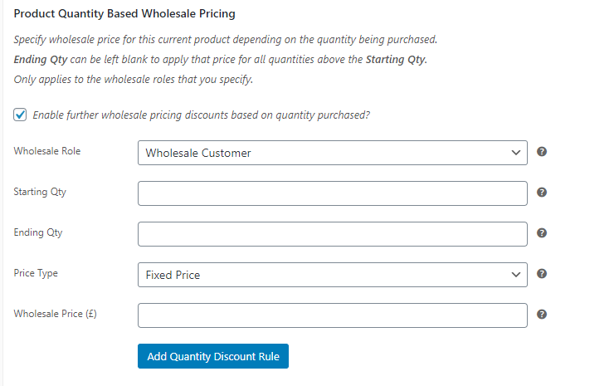Focus the Starting Qty input field
Image resolution: width=614 pixels, height=386 pixels.
332,193
